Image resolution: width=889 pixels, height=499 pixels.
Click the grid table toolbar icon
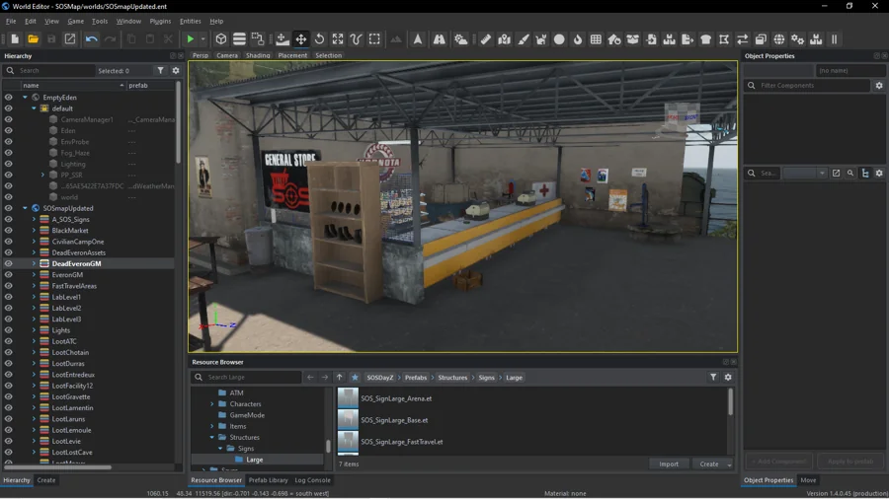596,39
